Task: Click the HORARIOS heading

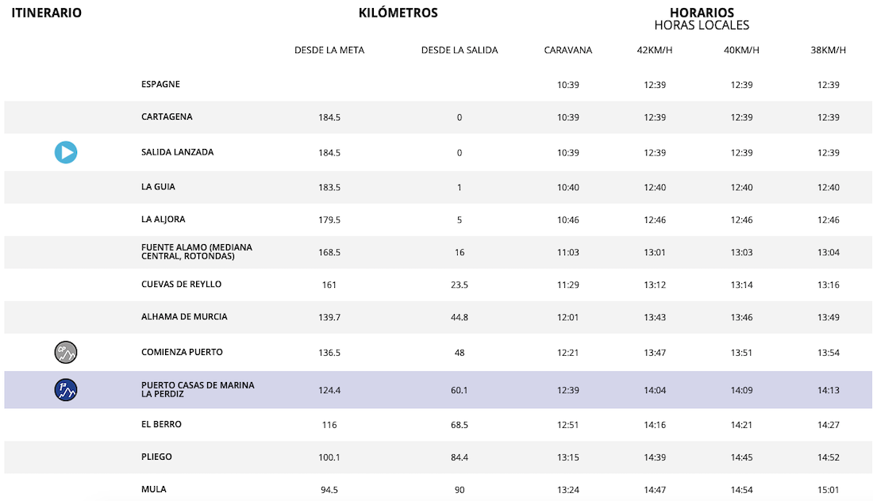Action: coord(702,13)
